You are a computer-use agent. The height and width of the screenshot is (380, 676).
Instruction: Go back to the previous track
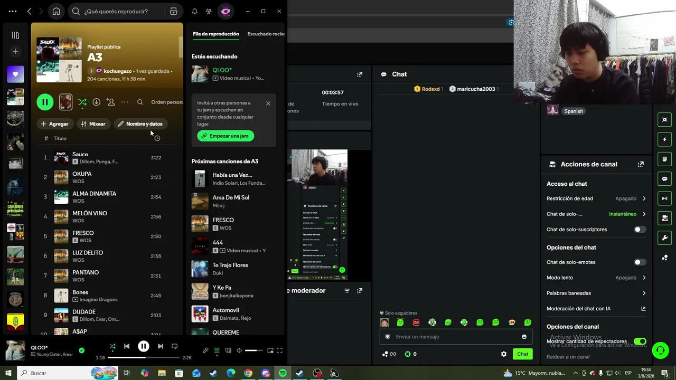[x=127, y=346]
